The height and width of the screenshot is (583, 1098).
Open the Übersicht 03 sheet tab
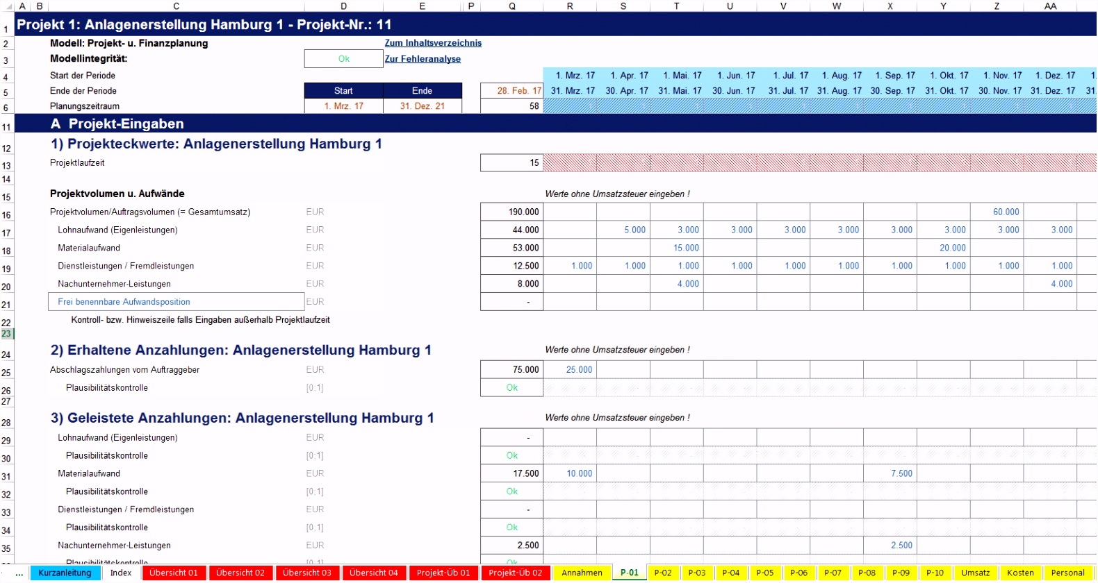(307, 573)
